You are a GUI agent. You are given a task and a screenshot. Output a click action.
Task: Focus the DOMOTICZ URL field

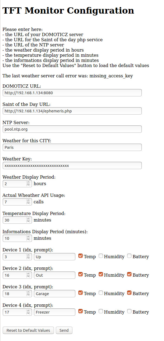tap(72, 93)
